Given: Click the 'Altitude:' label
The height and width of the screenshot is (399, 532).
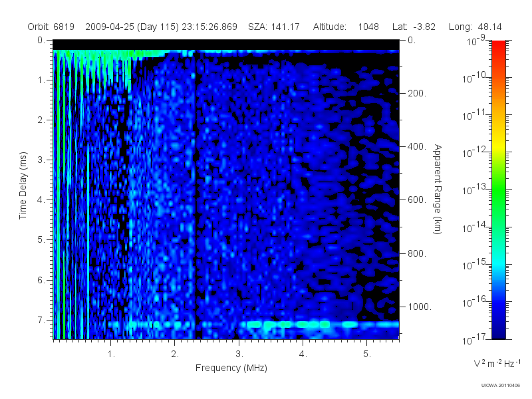Looking at the screenshot, I should point(329,27).
